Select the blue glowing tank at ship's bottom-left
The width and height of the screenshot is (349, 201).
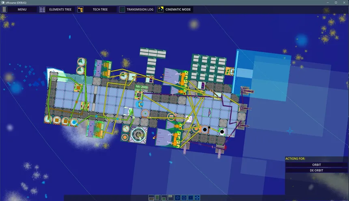click(74, 122)
